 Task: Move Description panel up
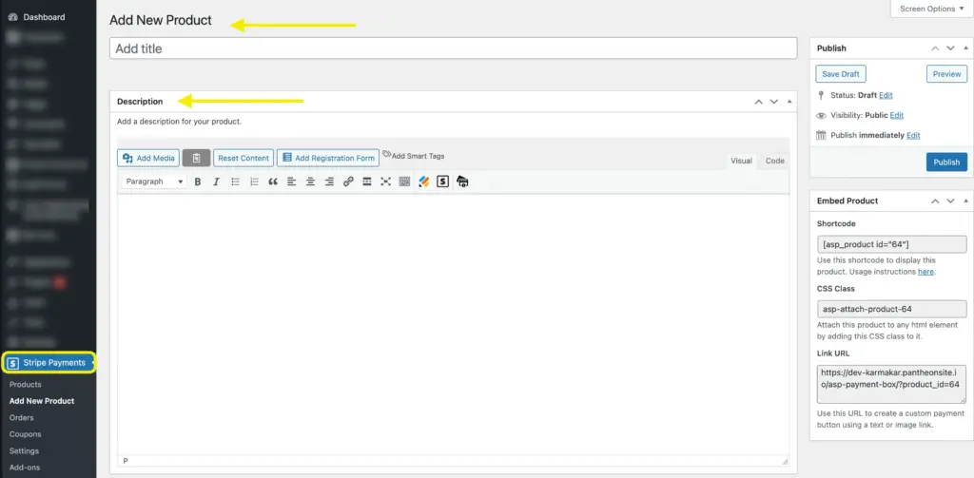tap(758, 101)
